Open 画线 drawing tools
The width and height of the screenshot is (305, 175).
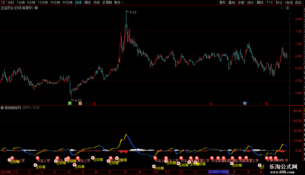[260, 2]
